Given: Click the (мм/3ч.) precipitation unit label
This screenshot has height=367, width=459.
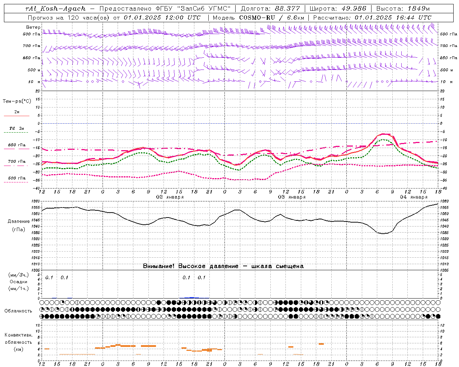Looking at the screenshot, I should 19,275.
